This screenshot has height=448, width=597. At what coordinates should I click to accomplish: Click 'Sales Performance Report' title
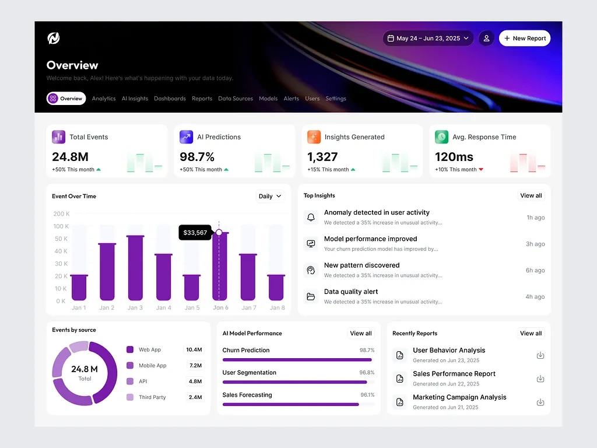[x=454, y=374]
